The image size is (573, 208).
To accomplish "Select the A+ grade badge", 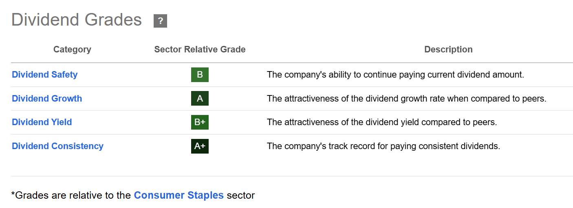I will pos(200,146).
